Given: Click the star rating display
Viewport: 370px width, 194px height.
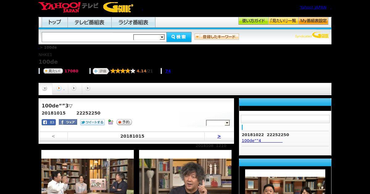Looking at the screenshot, I should click(x=123, y=71).
